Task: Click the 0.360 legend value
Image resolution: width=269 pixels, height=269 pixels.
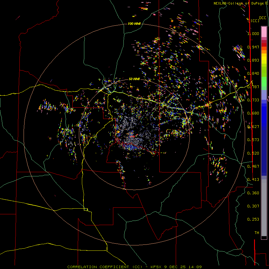Action: pos(253,193)
